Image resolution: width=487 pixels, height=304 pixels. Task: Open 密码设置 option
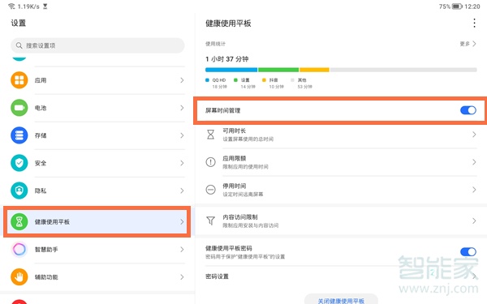point(341,276)
